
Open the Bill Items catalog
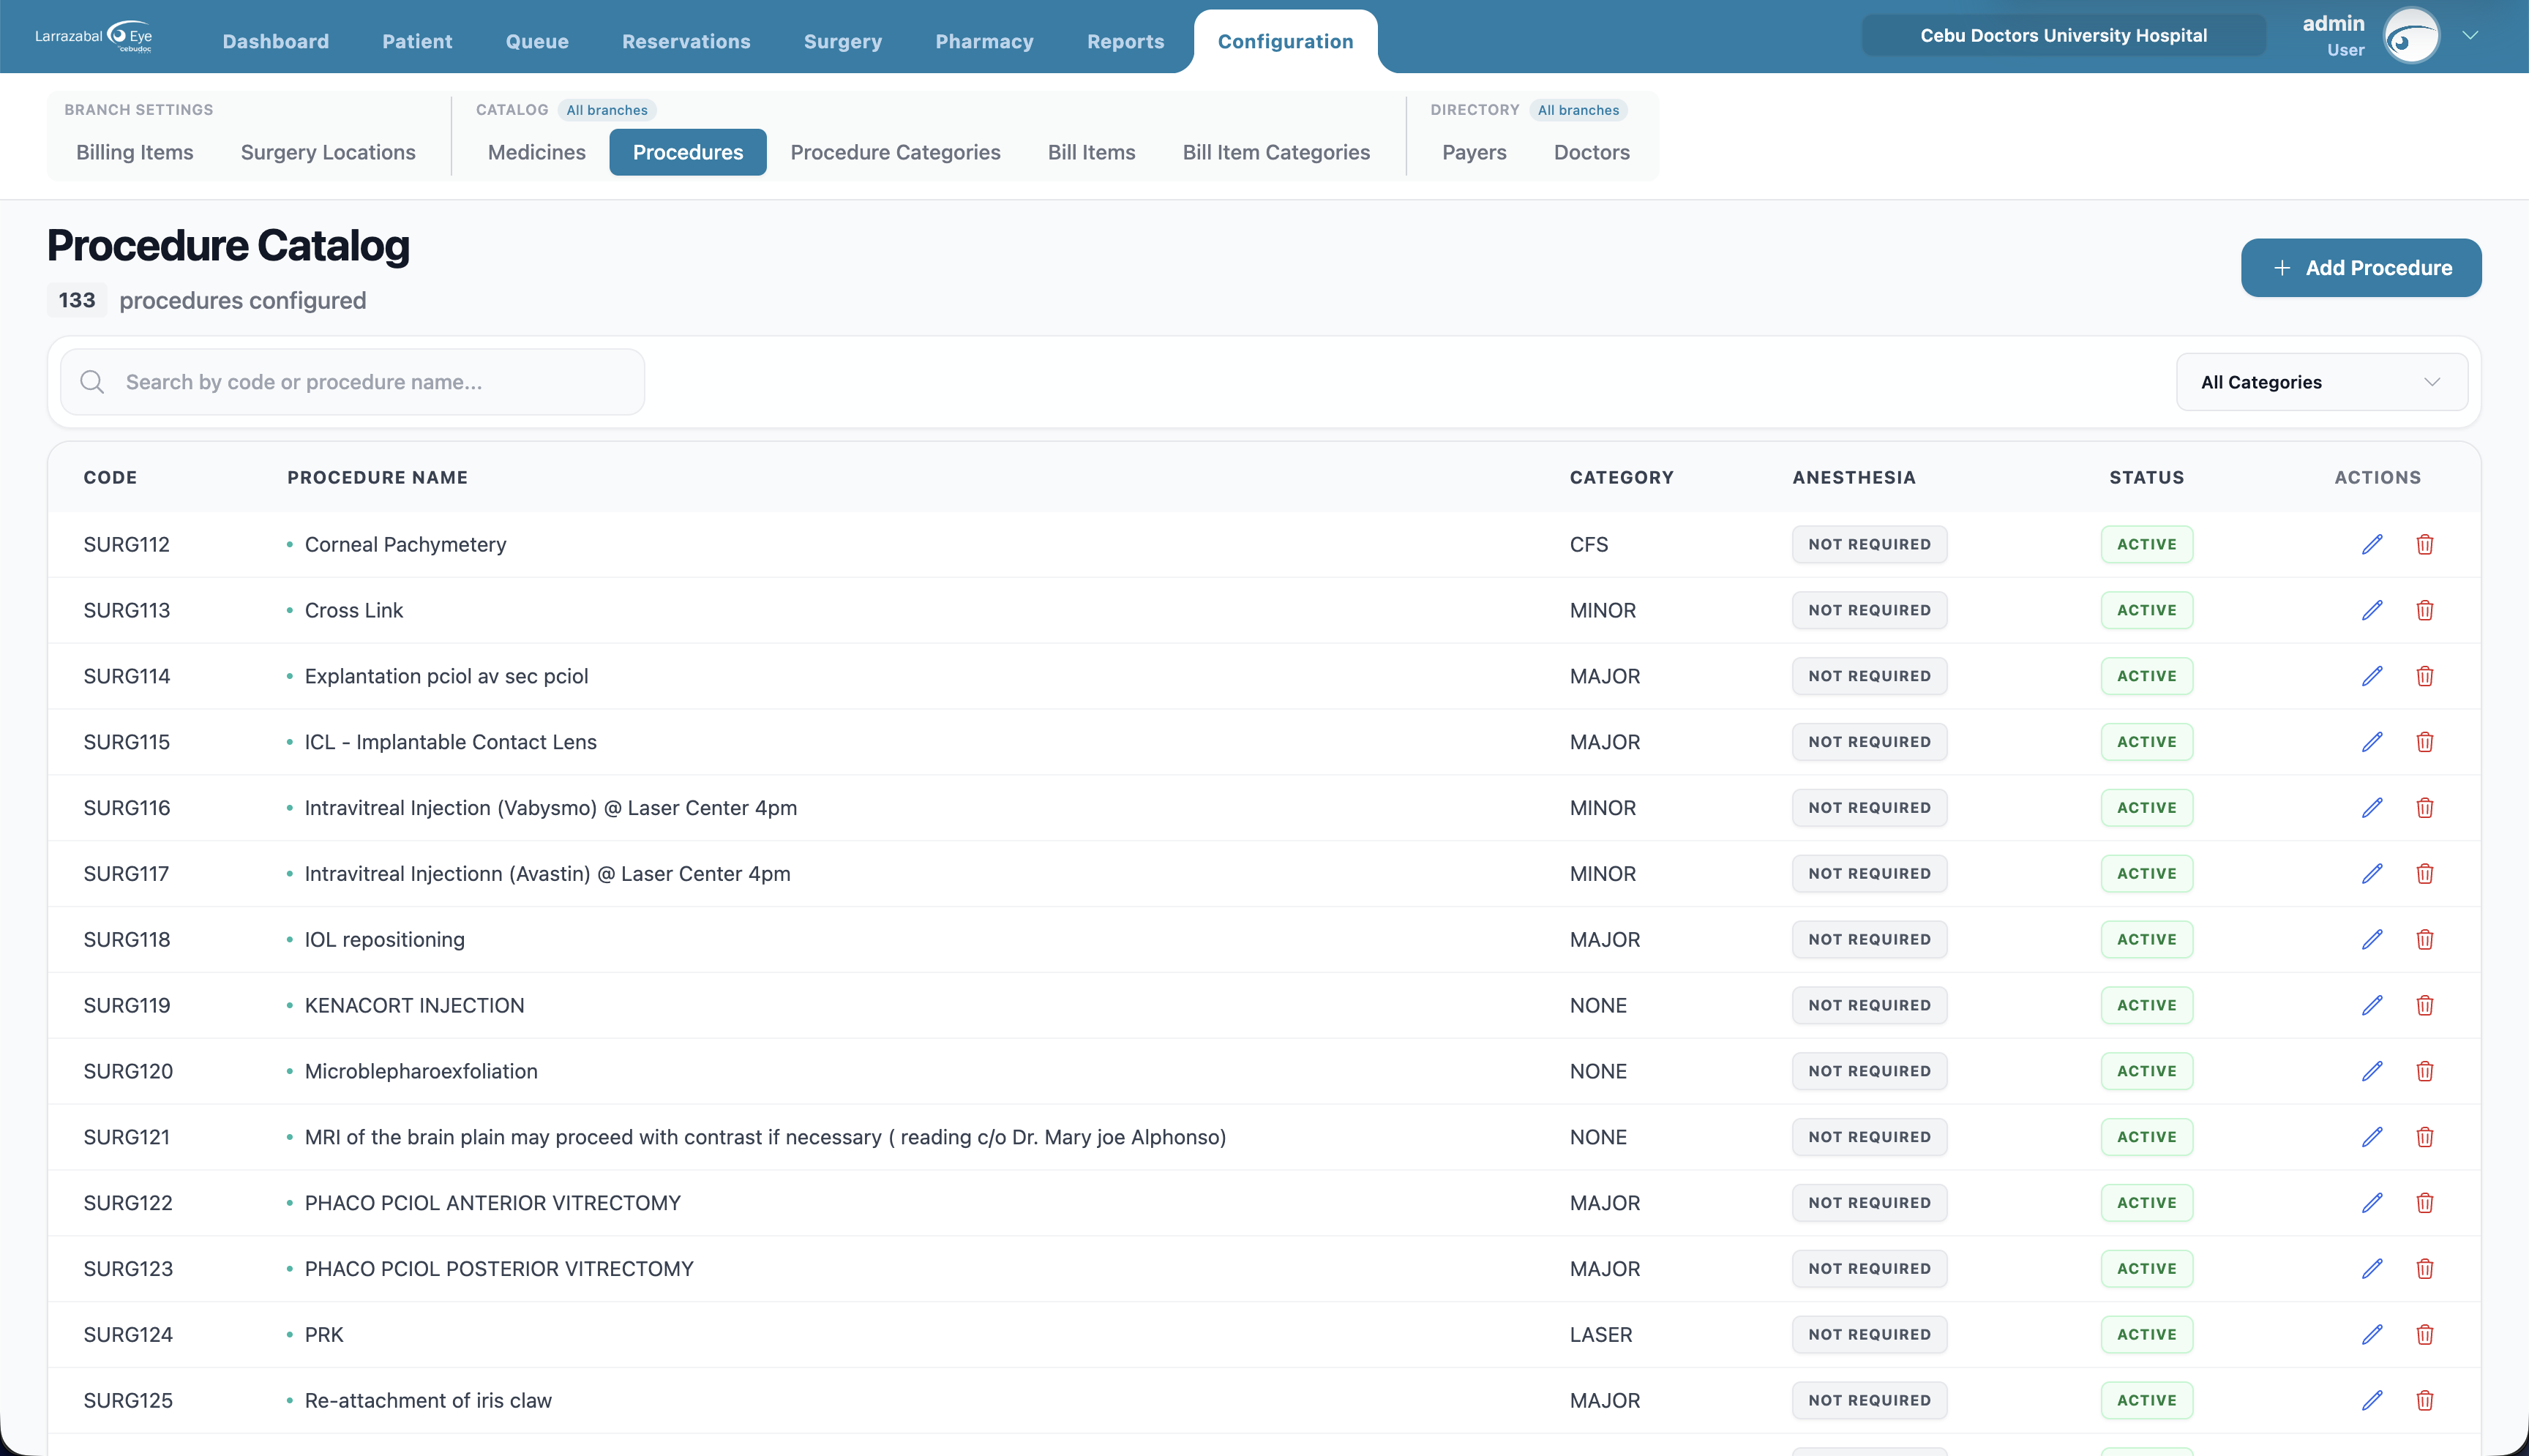pos(1091,152)
